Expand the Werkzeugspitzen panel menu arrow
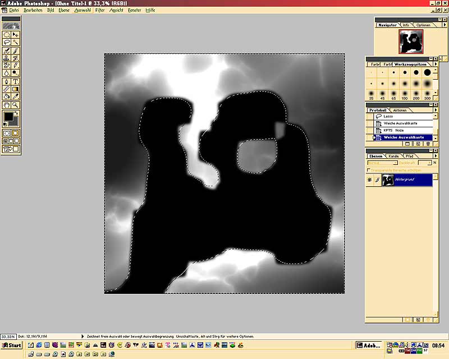 (x=436, y=65)
